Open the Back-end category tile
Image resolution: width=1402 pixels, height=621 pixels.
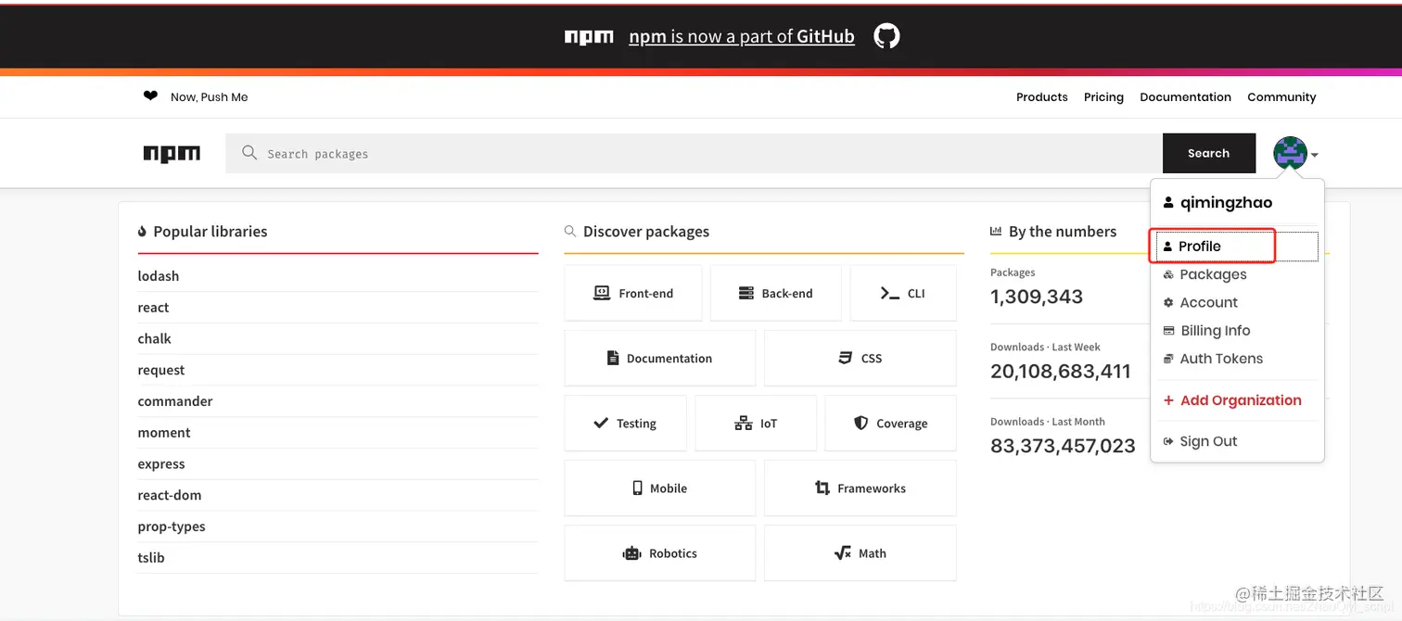click(x=775, y=293)
